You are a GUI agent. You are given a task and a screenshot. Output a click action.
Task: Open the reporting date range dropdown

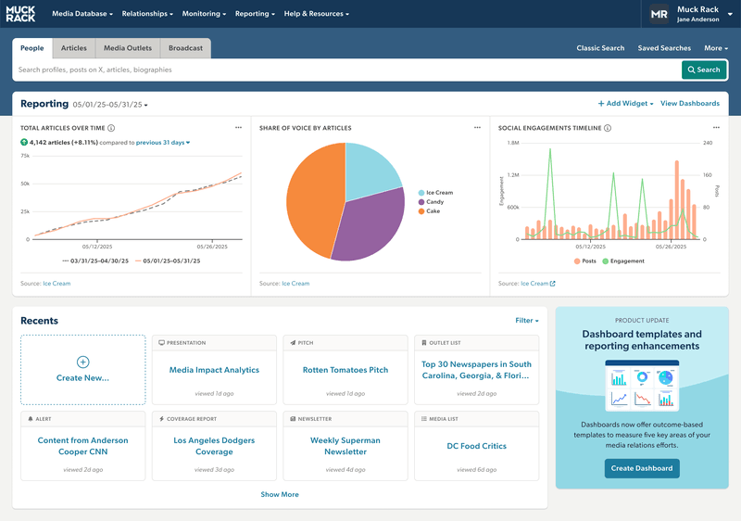110,105
